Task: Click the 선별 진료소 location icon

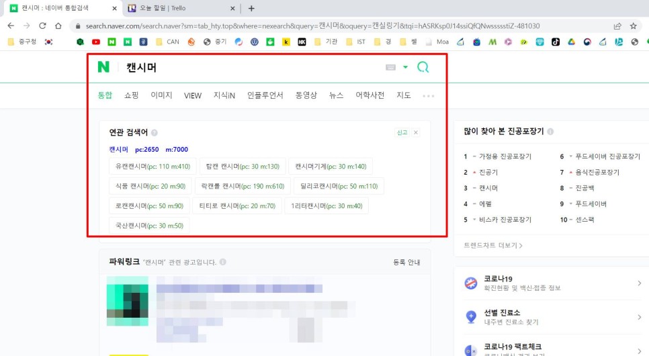Action: [x=470, y=317]
